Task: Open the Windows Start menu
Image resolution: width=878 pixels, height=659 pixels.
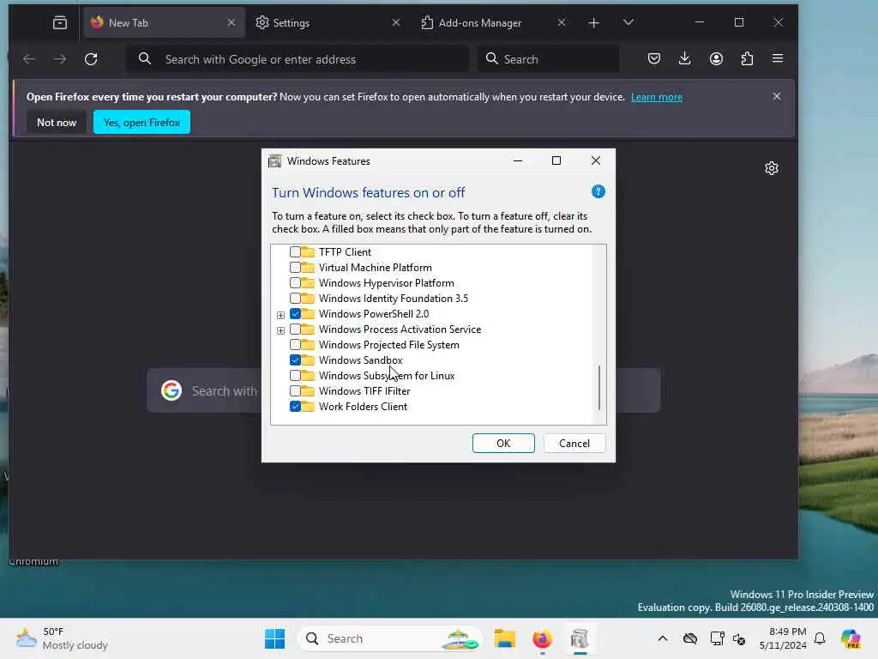Action: point(275,638)
